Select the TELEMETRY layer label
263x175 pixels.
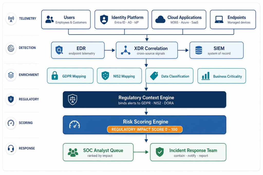coord(27,18)
